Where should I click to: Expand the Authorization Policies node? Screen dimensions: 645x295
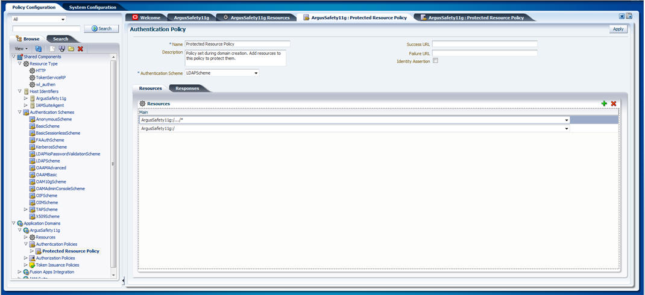point(26,258)
